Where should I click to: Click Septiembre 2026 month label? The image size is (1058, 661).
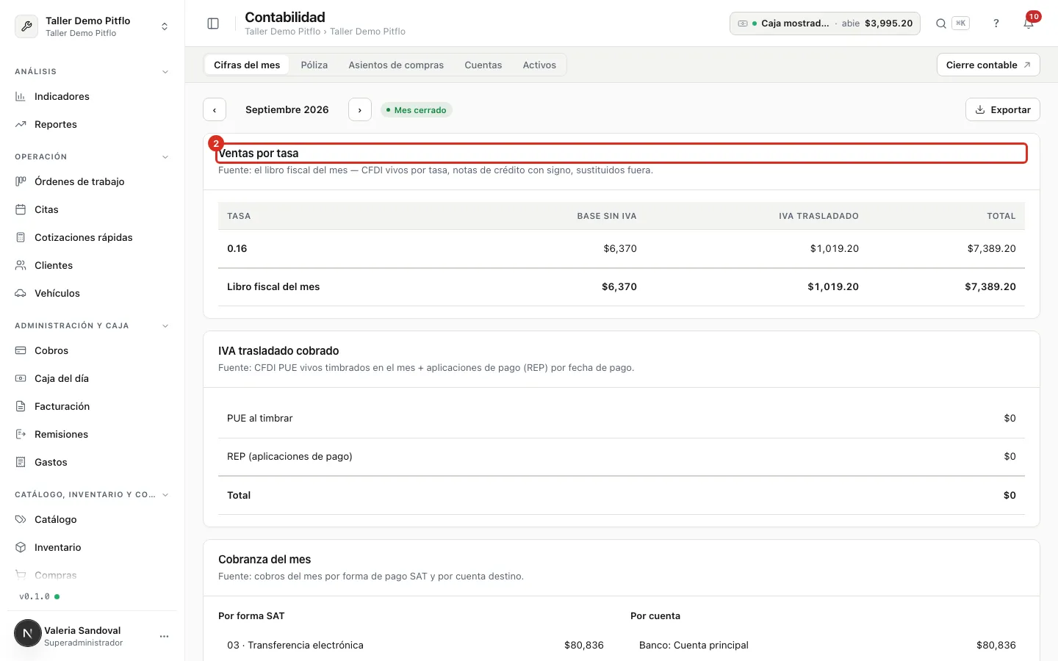click(x=287, y=110)
